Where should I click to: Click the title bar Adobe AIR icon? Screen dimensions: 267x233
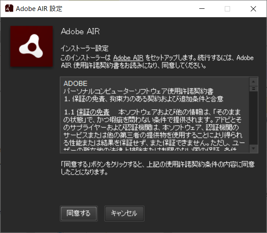click(9, 8)
